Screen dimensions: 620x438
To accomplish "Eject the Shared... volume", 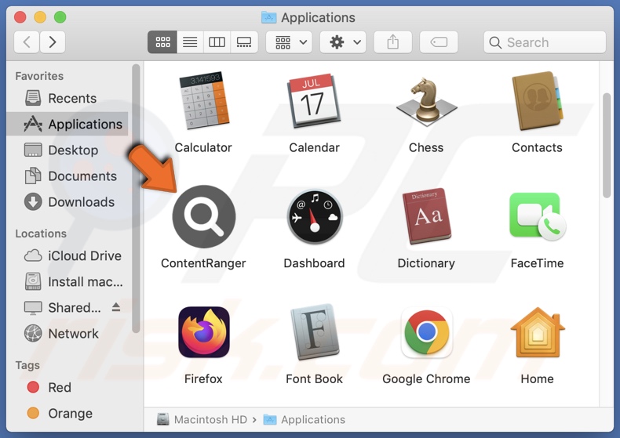I will coord(116,307).
